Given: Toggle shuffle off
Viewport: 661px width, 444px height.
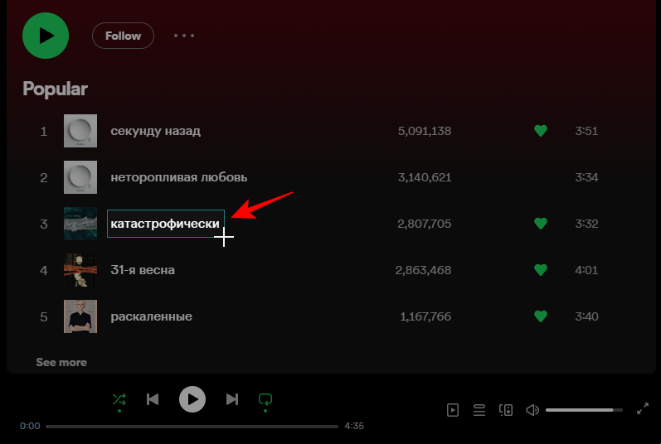Looking at the screenshot, I should 119,399.
